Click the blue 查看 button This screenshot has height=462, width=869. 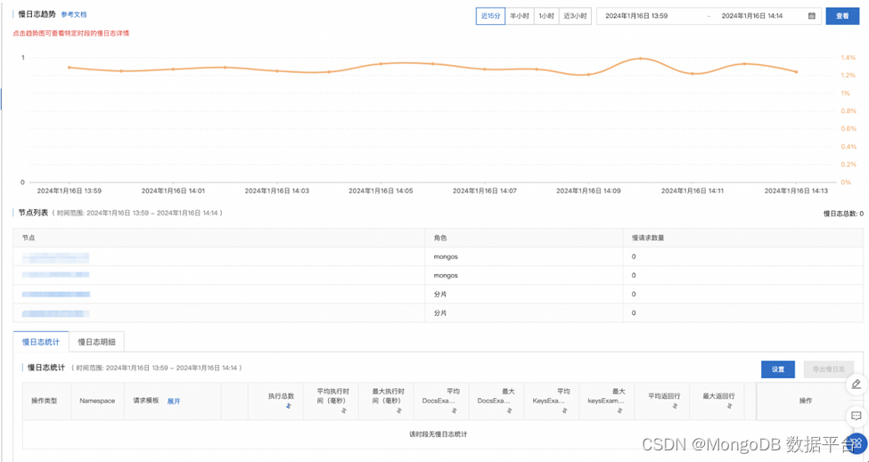pos(842,16)
